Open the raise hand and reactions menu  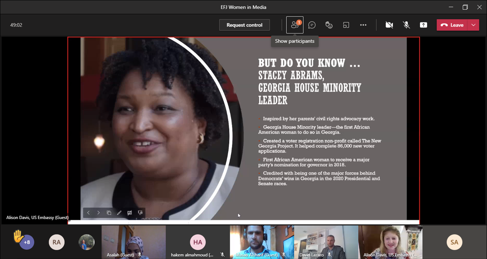(329, 25)
